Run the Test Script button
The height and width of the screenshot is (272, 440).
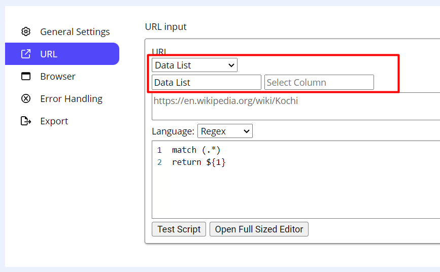click(179, 229)
